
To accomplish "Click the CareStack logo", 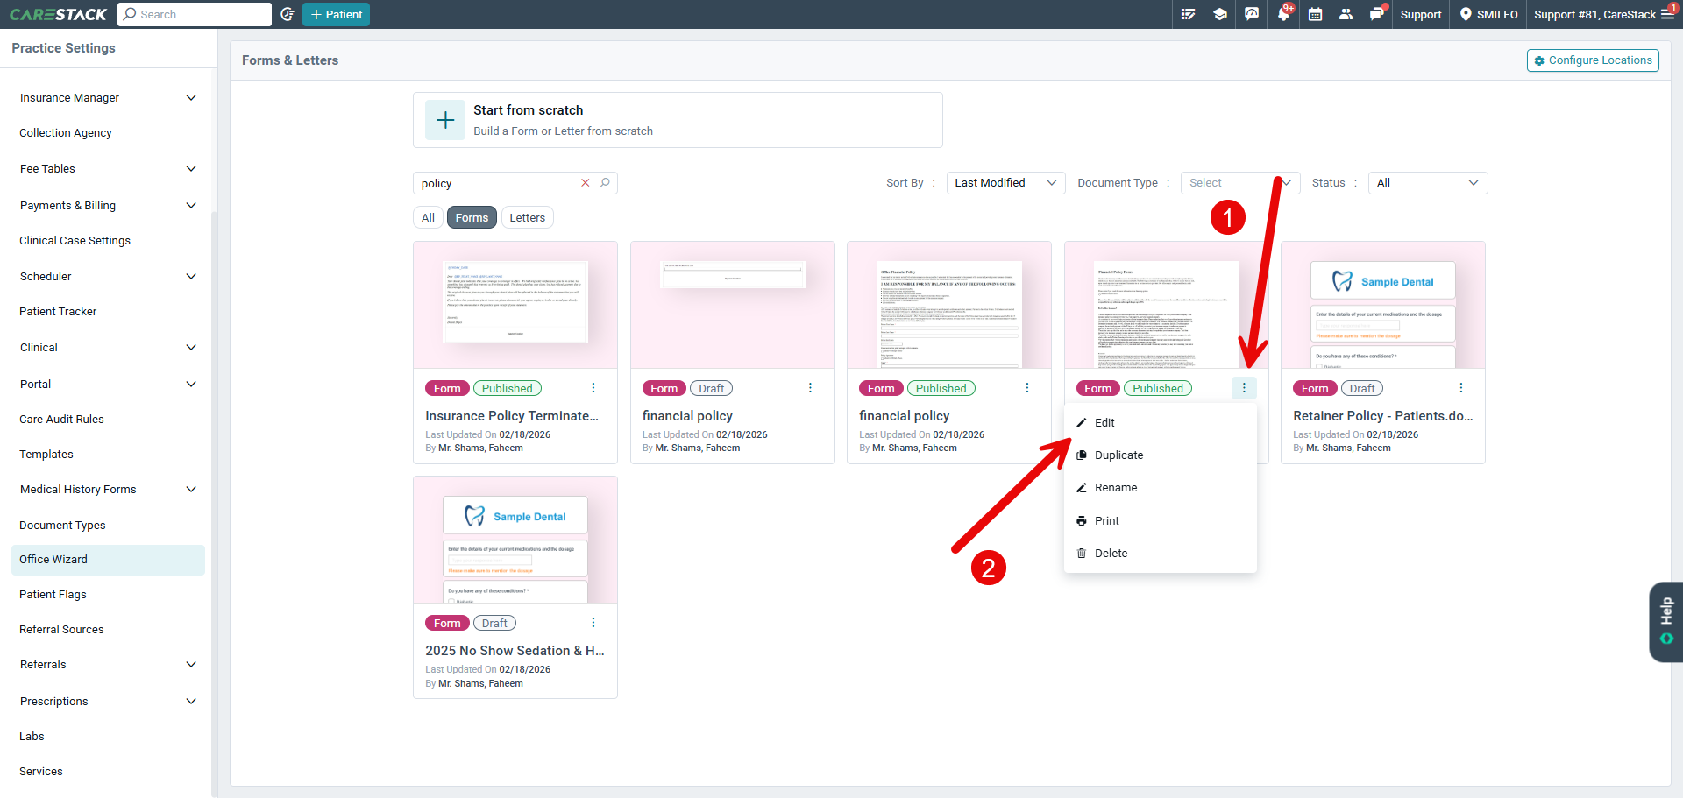I will [58, 14].
